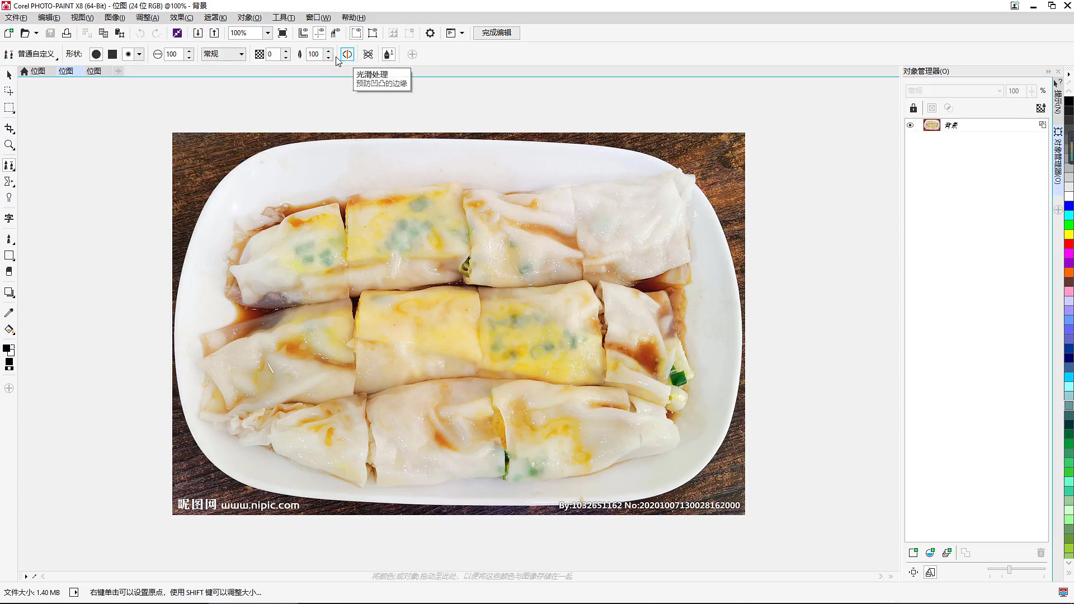1074x604 pixels.
Task: Select the Fill bucket tool
Action: (9, 329)
